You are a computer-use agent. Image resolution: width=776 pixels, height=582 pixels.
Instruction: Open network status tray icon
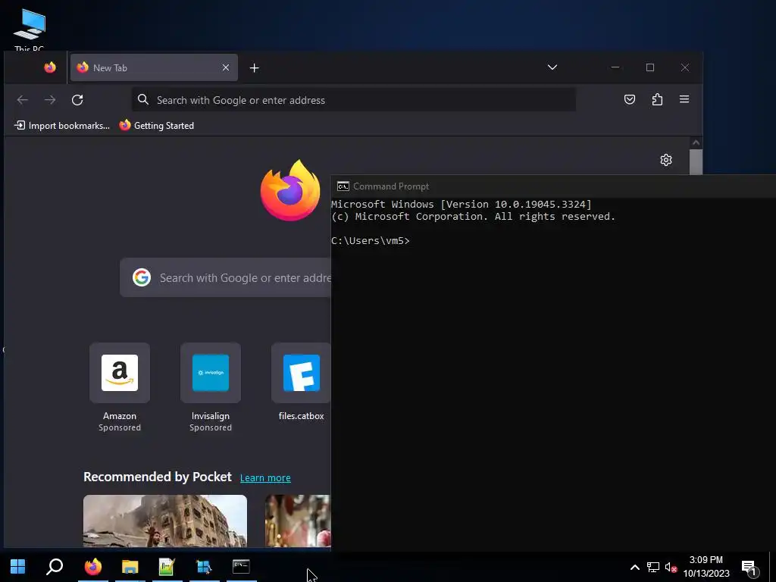click(x=652, y=567)
